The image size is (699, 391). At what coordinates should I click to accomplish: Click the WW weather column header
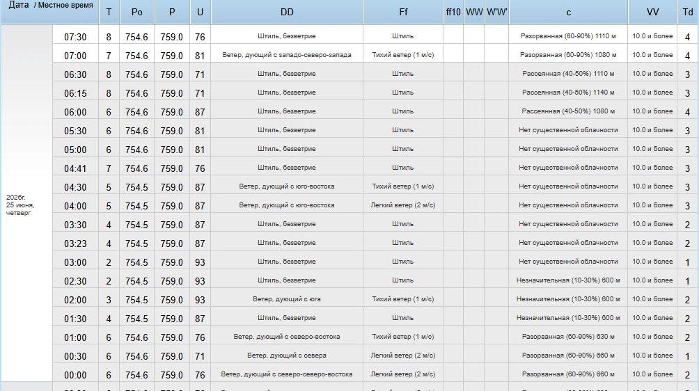tap(474, 12)
